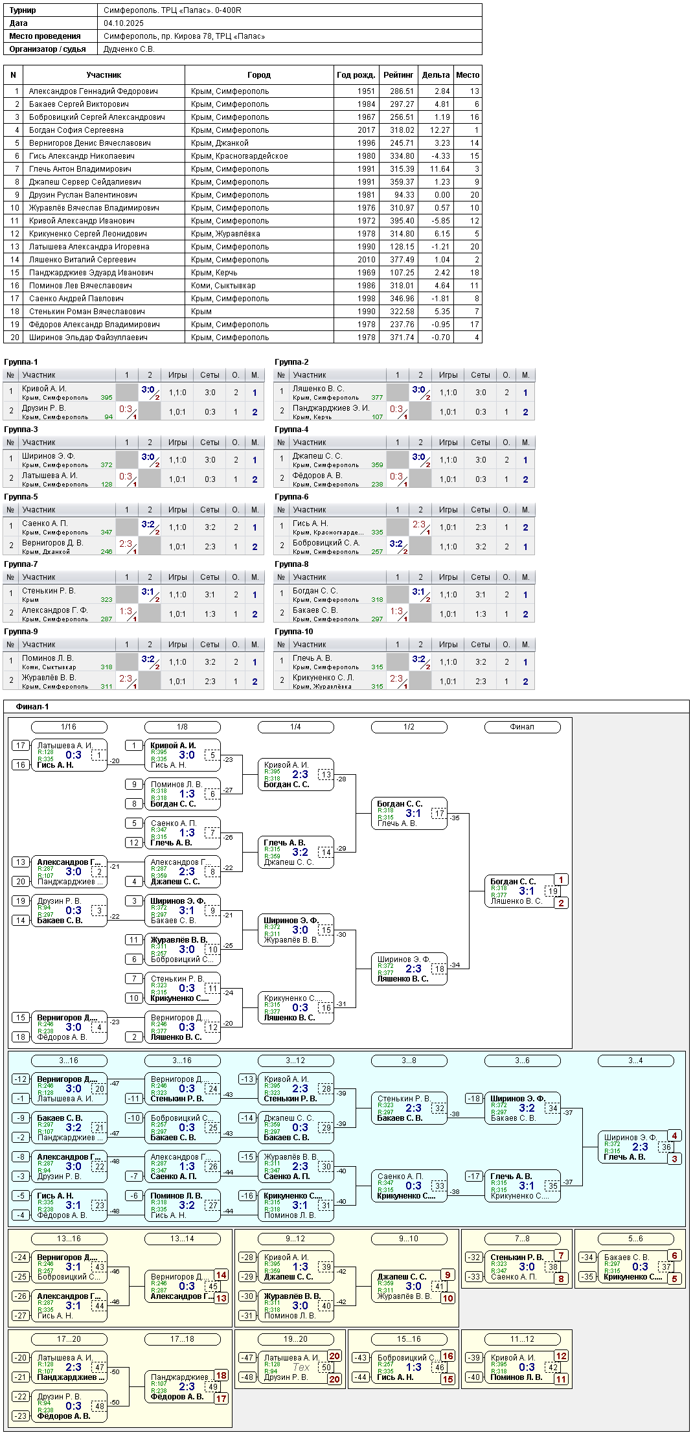Image resolution: width=693 pixels, height=1435 pixels.
Task: Click the "Tex" result in the 19...20 match
Action: pyautogui.click(x=301, y=1367)
